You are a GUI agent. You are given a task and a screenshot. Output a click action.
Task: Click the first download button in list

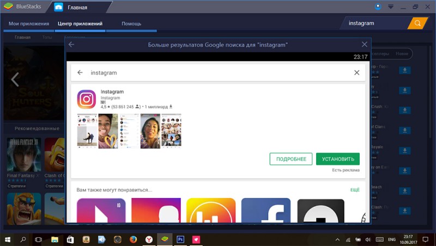click(404, 70)
